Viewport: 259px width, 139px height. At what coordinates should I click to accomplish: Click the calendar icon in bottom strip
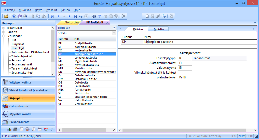pyautogui.click(x=40, y=129)
